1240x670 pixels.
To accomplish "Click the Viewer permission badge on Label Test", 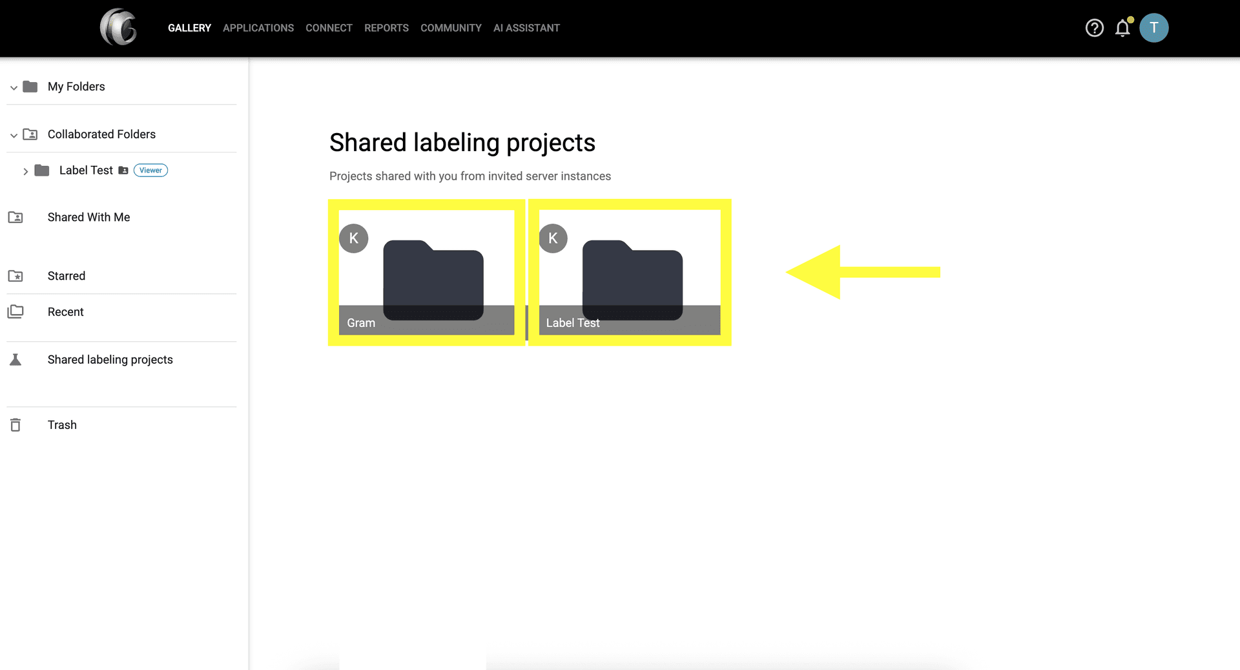I will click(x=150, y=170).
